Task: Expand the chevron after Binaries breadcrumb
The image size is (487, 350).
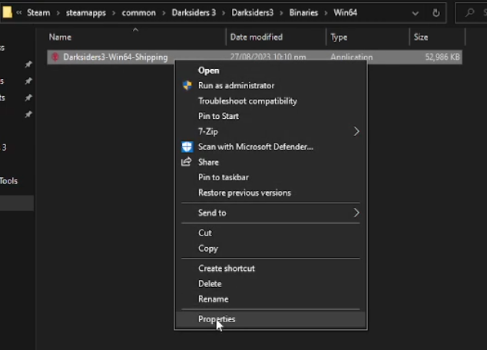Action: 326,13
